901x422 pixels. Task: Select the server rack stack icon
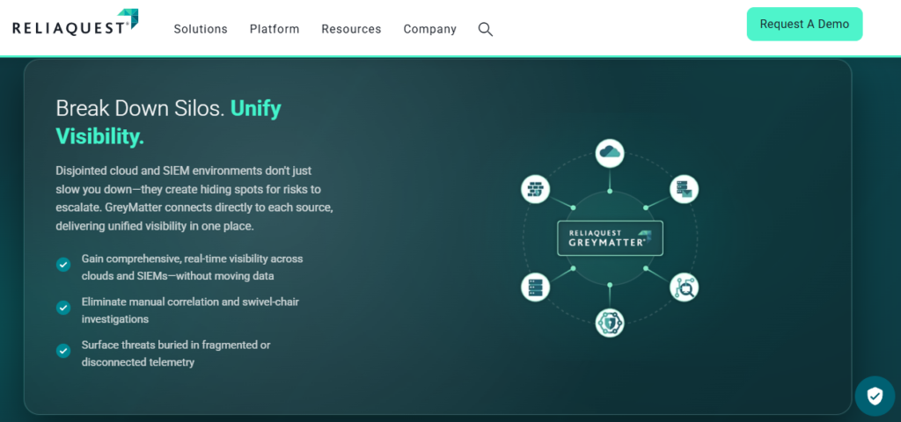tap(536, 287)
